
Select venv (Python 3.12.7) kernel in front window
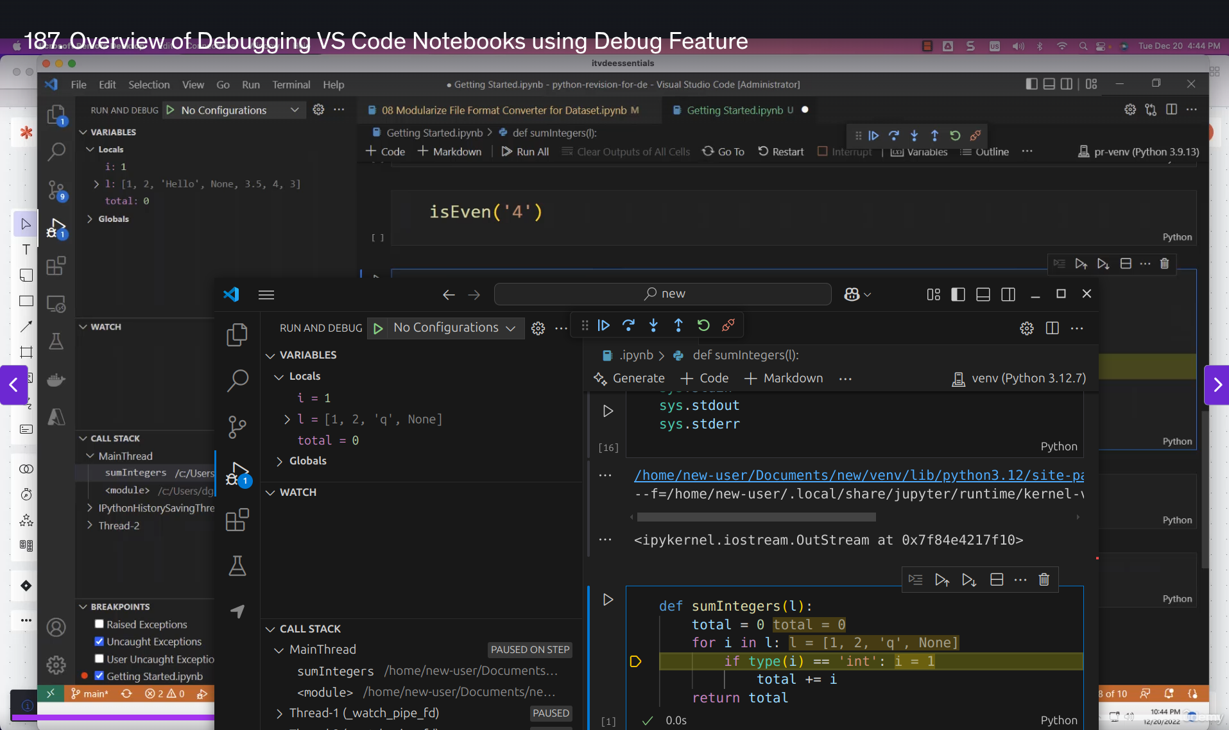[1019, 378]
